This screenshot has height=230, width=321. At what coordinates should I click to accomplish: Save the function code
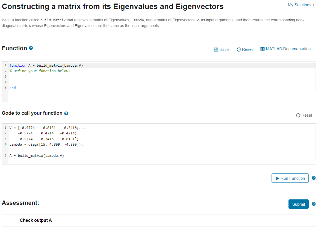[x=221, y=49]
